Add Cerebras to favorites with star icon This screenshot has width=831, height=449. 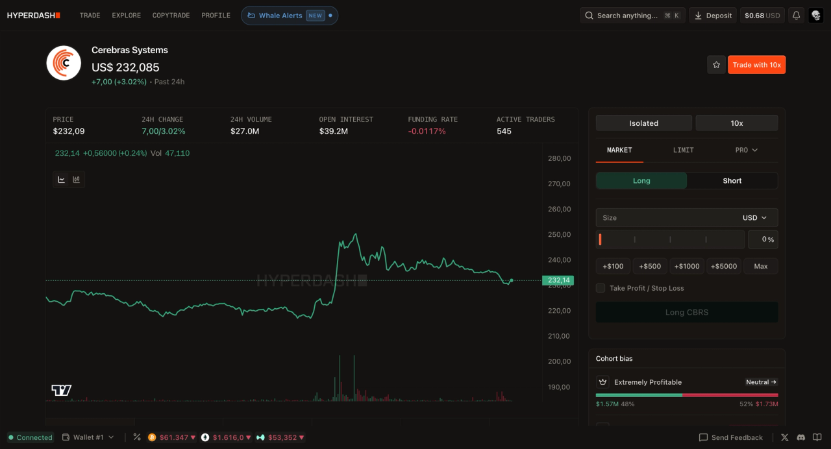point(716,65)
